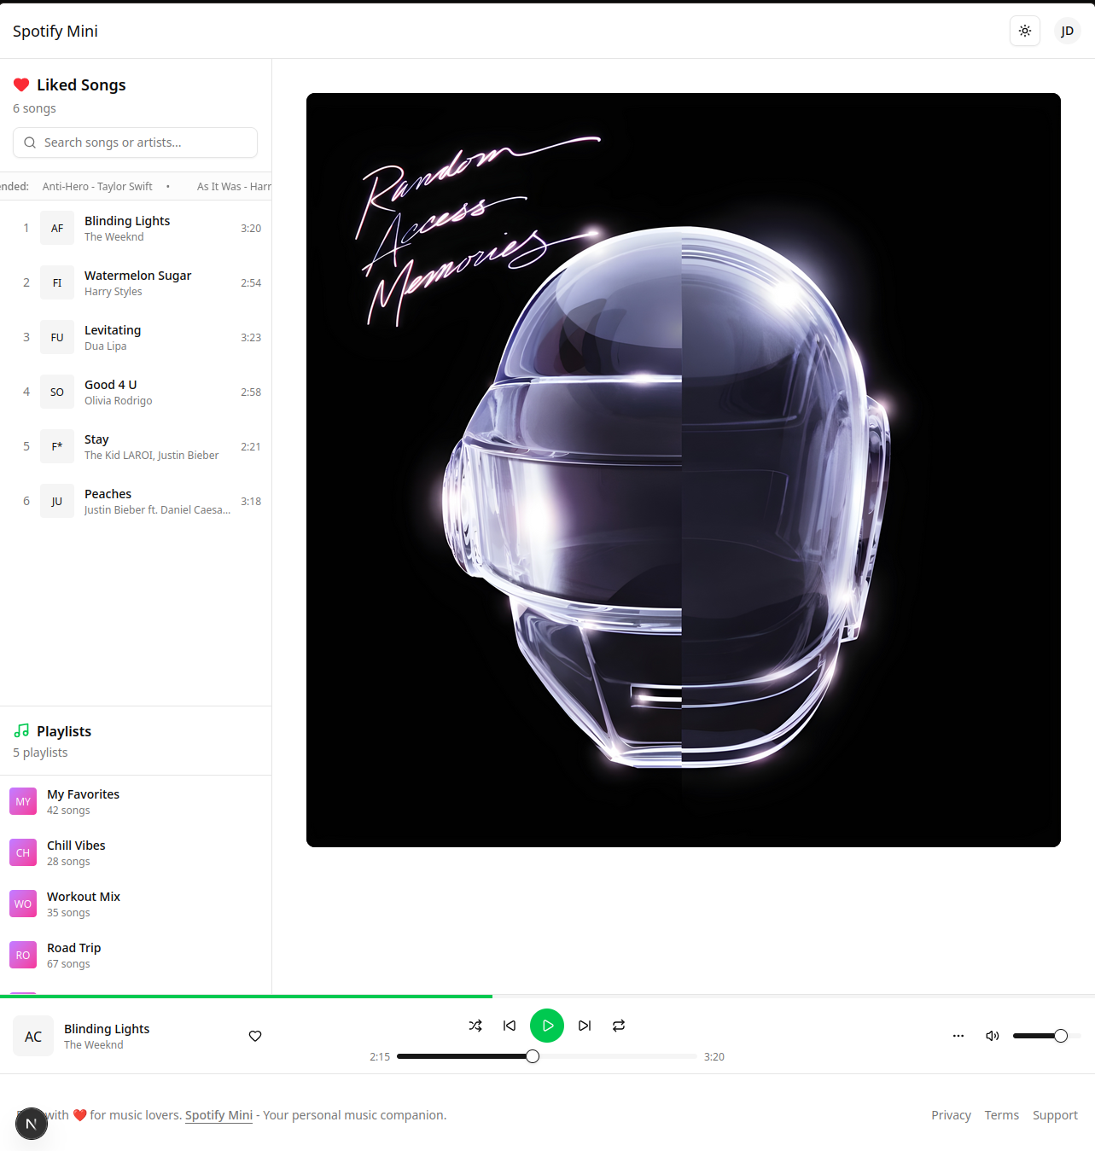Play Watermelon Sugar by Harry Styles
Image resolution: width=1095 pixels, height=1151 pixels.
coord(136,282)
